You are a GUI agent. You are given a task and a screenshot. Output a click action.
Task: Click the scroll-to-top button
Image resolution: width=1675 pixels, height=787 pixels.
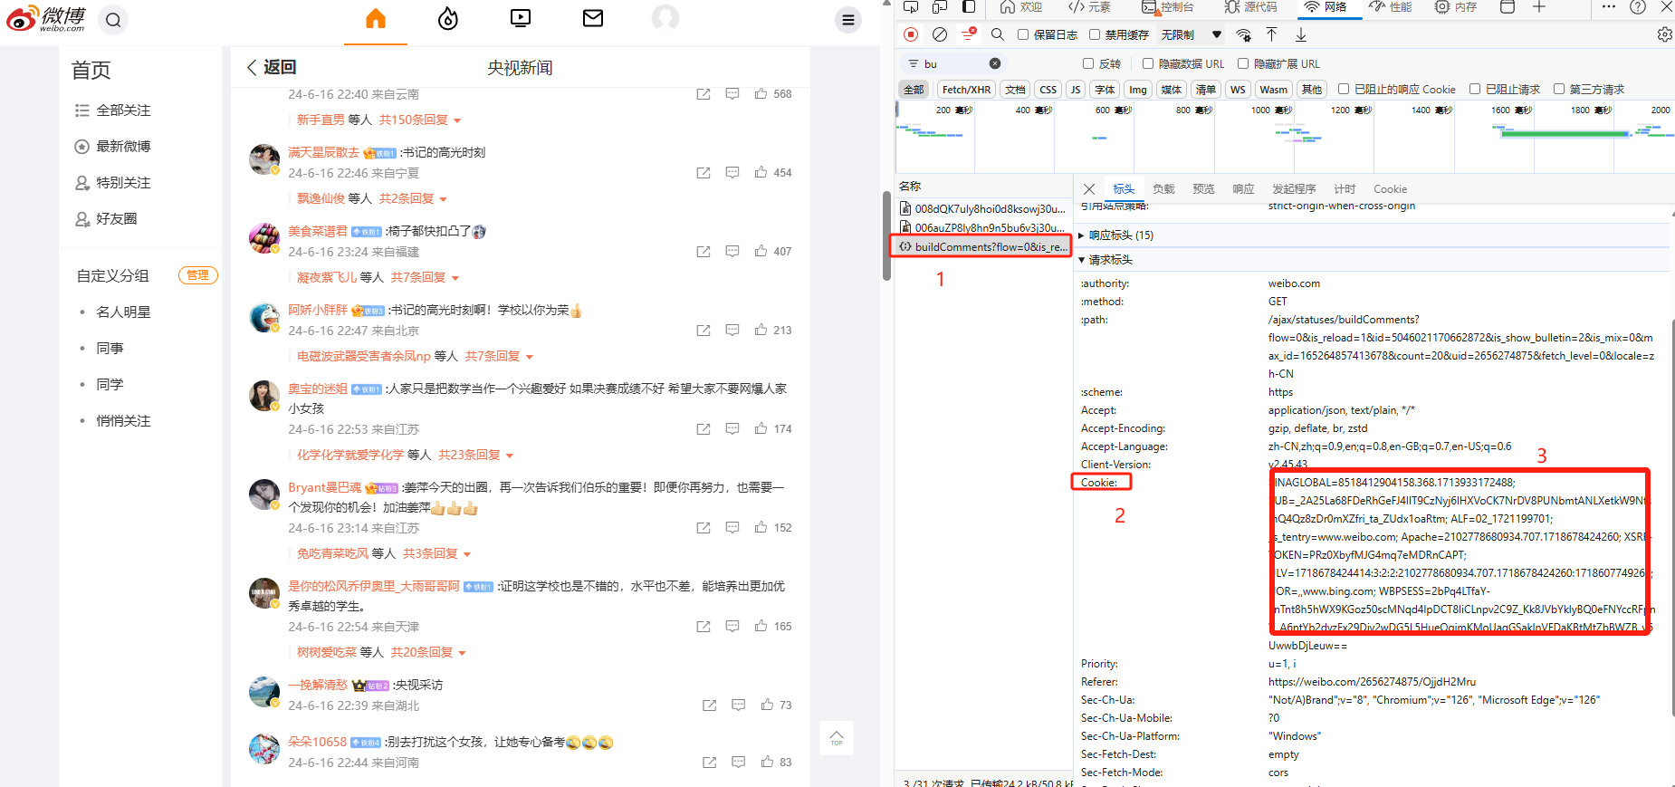point(837,738)
